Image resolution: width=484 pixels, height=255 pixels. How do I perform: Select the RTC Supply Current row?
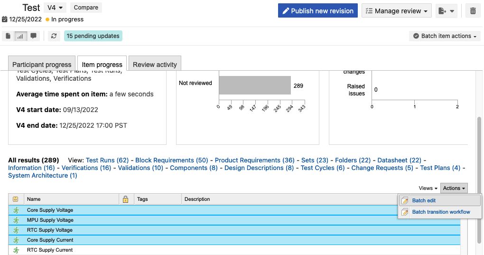(50, 250)
